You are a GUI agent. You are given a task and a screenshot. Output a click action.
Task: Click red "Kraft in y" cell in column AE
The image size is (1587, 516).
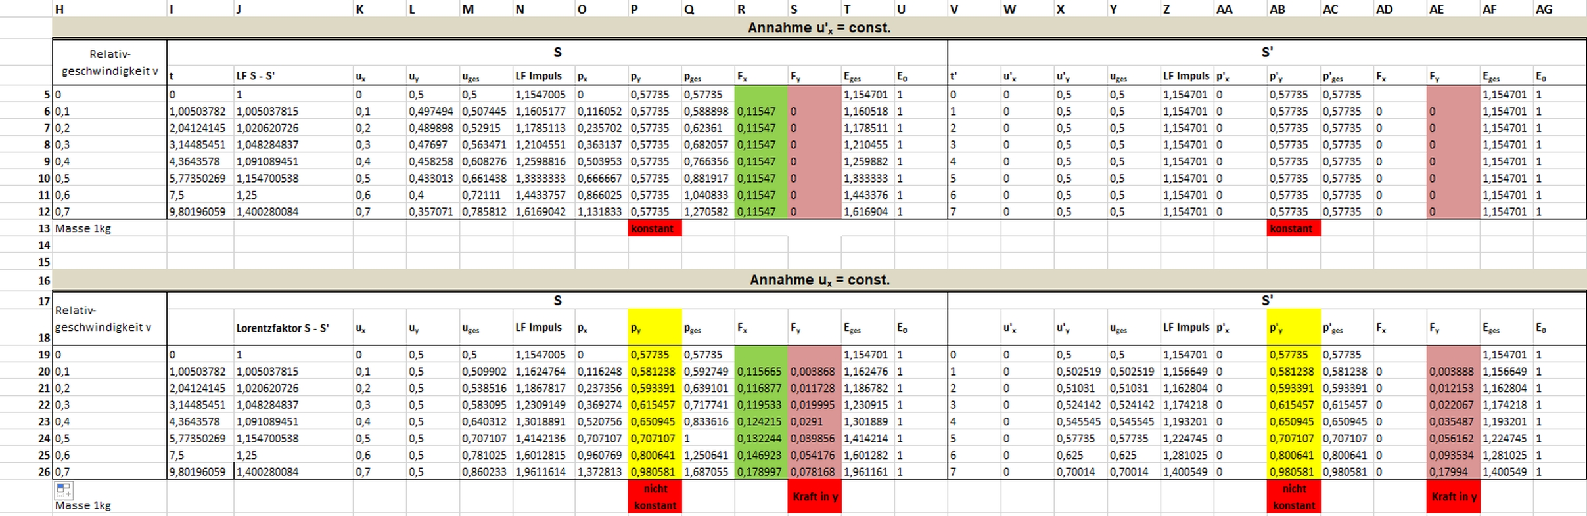(1453, 497)
